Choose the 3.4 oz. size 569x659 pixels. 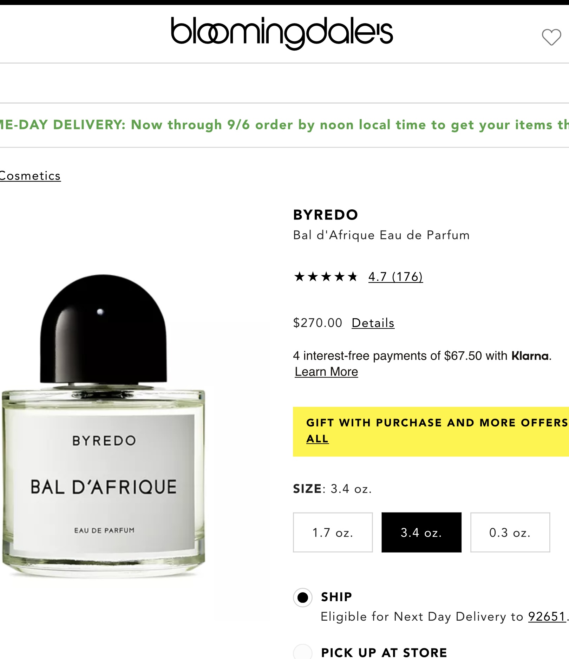tap(421, 533)
